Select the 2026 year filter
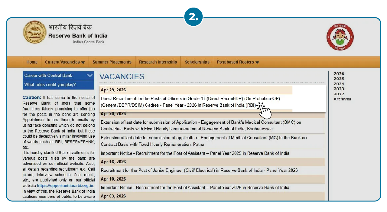Viewport: 387px width, 212px height. click(x=339, y=74)
